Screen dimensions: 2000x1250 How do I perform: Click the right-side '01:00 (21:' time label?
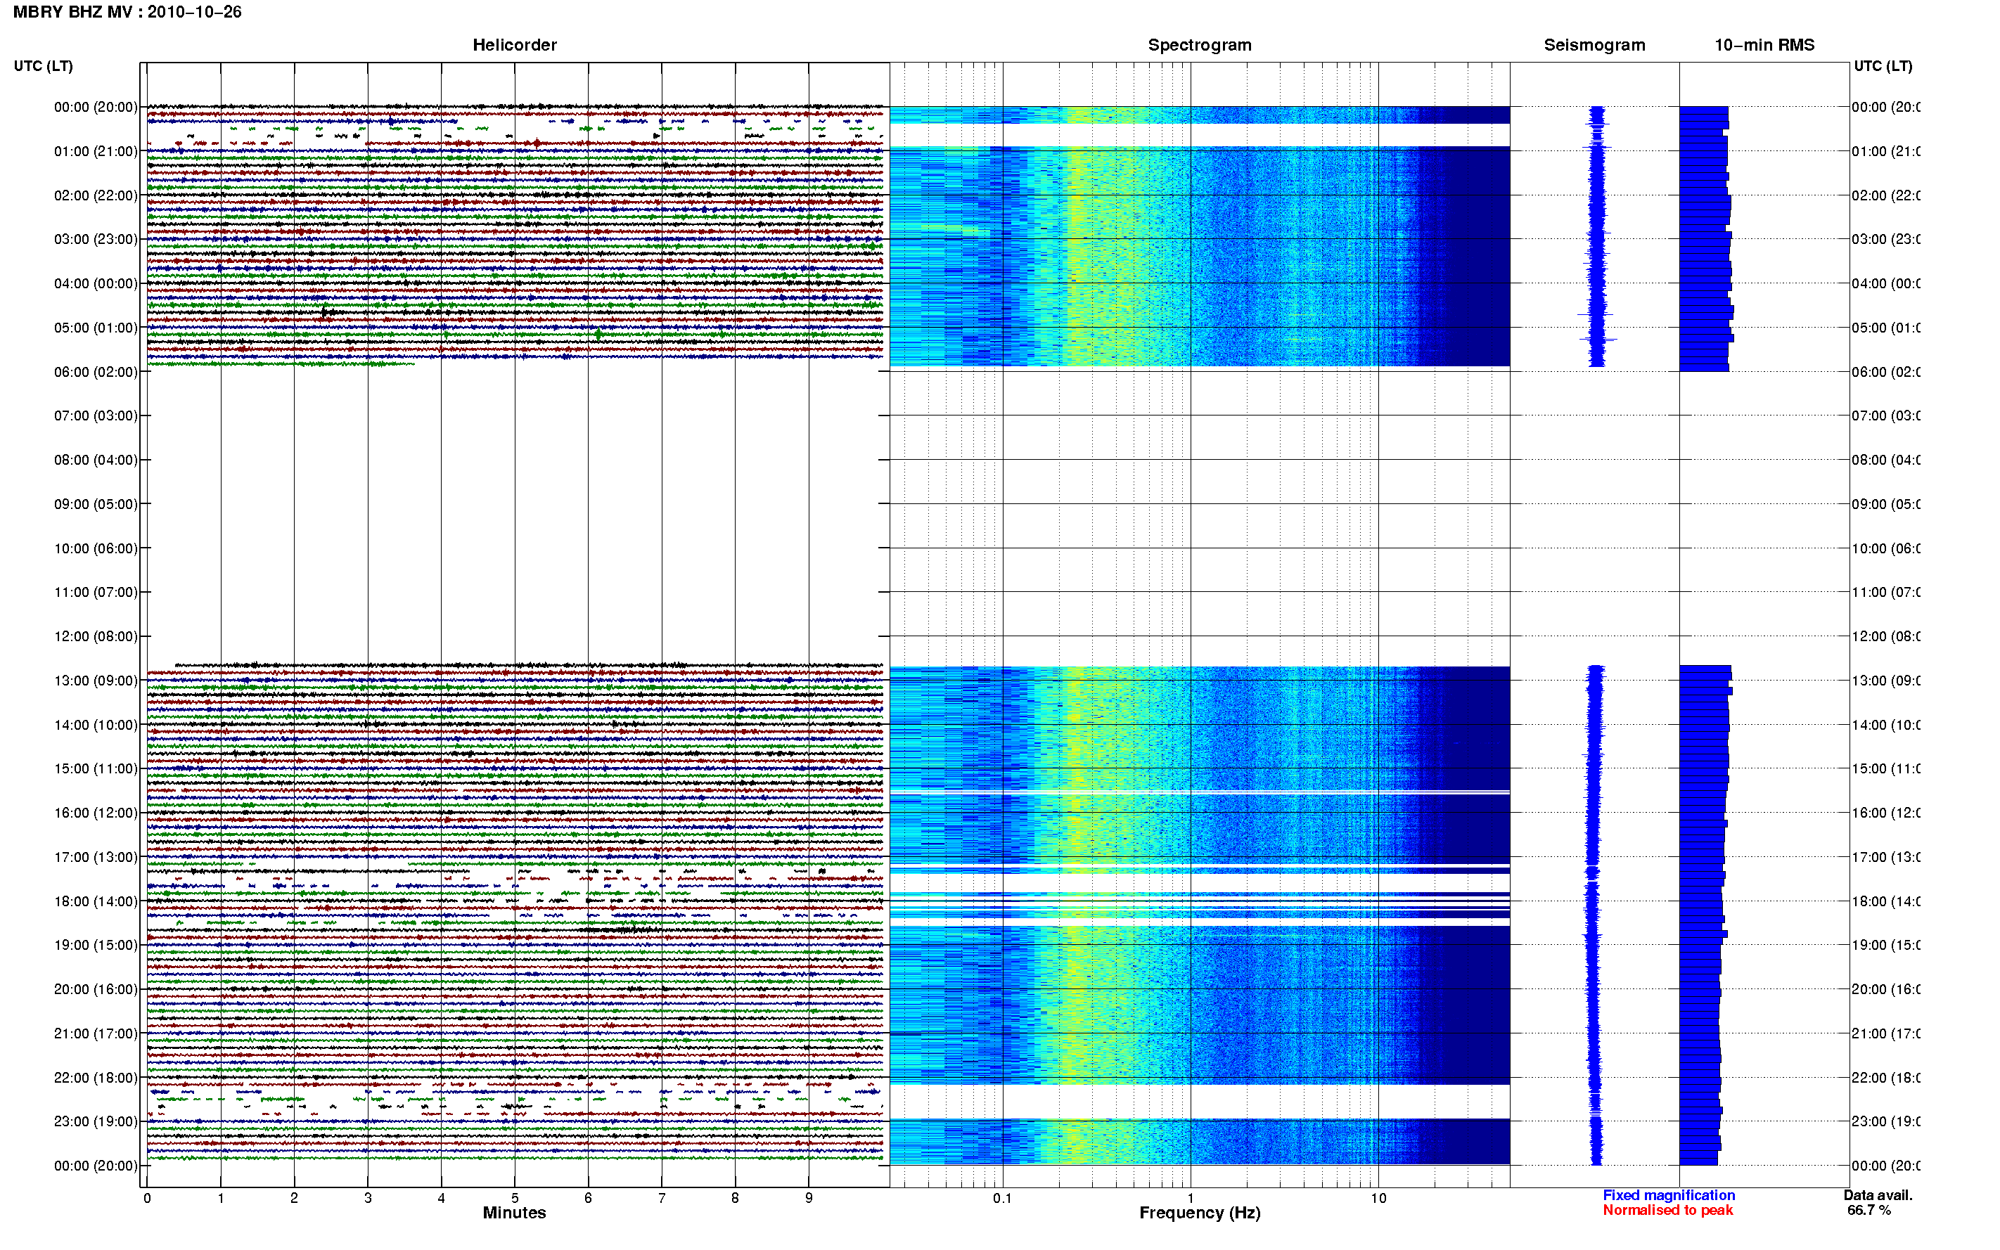click(x=1886, y=151)
